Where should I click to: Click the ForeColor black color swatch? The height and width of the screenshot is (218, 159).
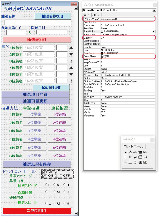tap(102, 53)
